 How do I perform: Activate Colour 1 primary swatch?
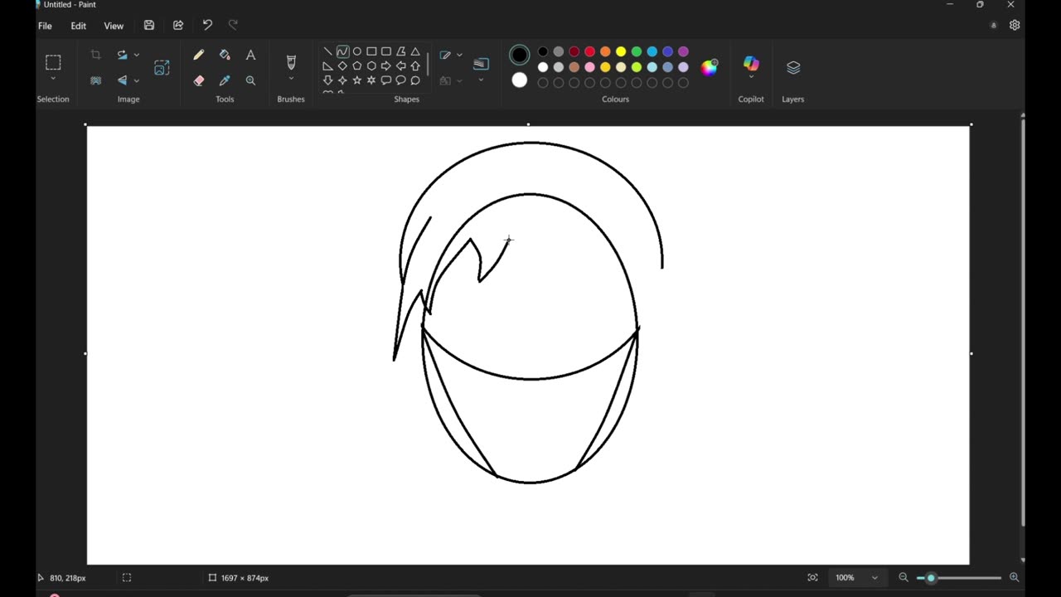520,55
